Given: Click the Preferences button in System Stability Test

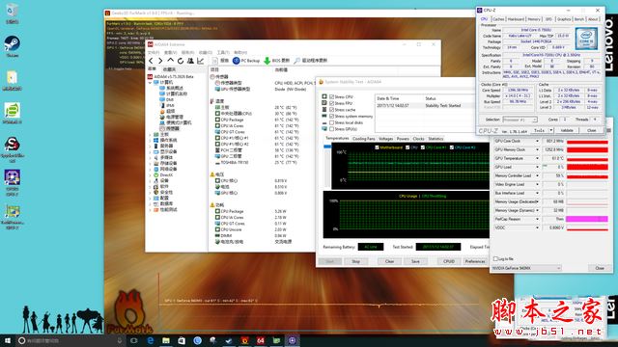Looking at the screenshot, I should 475,261.
